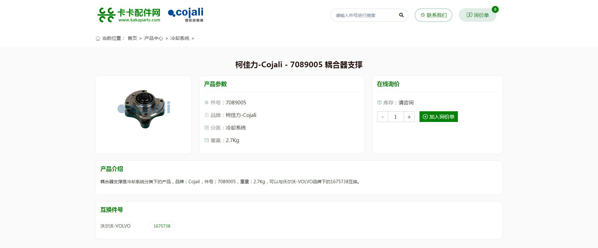Decrease quantity with the minus button
The image size is (598, 248).
pos(382,117)
